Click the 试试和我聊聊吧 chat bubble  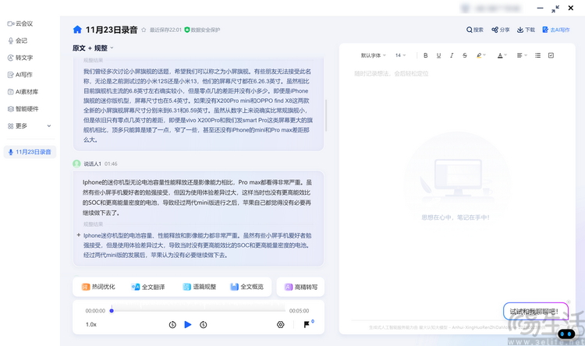pyautogui.click(x=535, y=312)
